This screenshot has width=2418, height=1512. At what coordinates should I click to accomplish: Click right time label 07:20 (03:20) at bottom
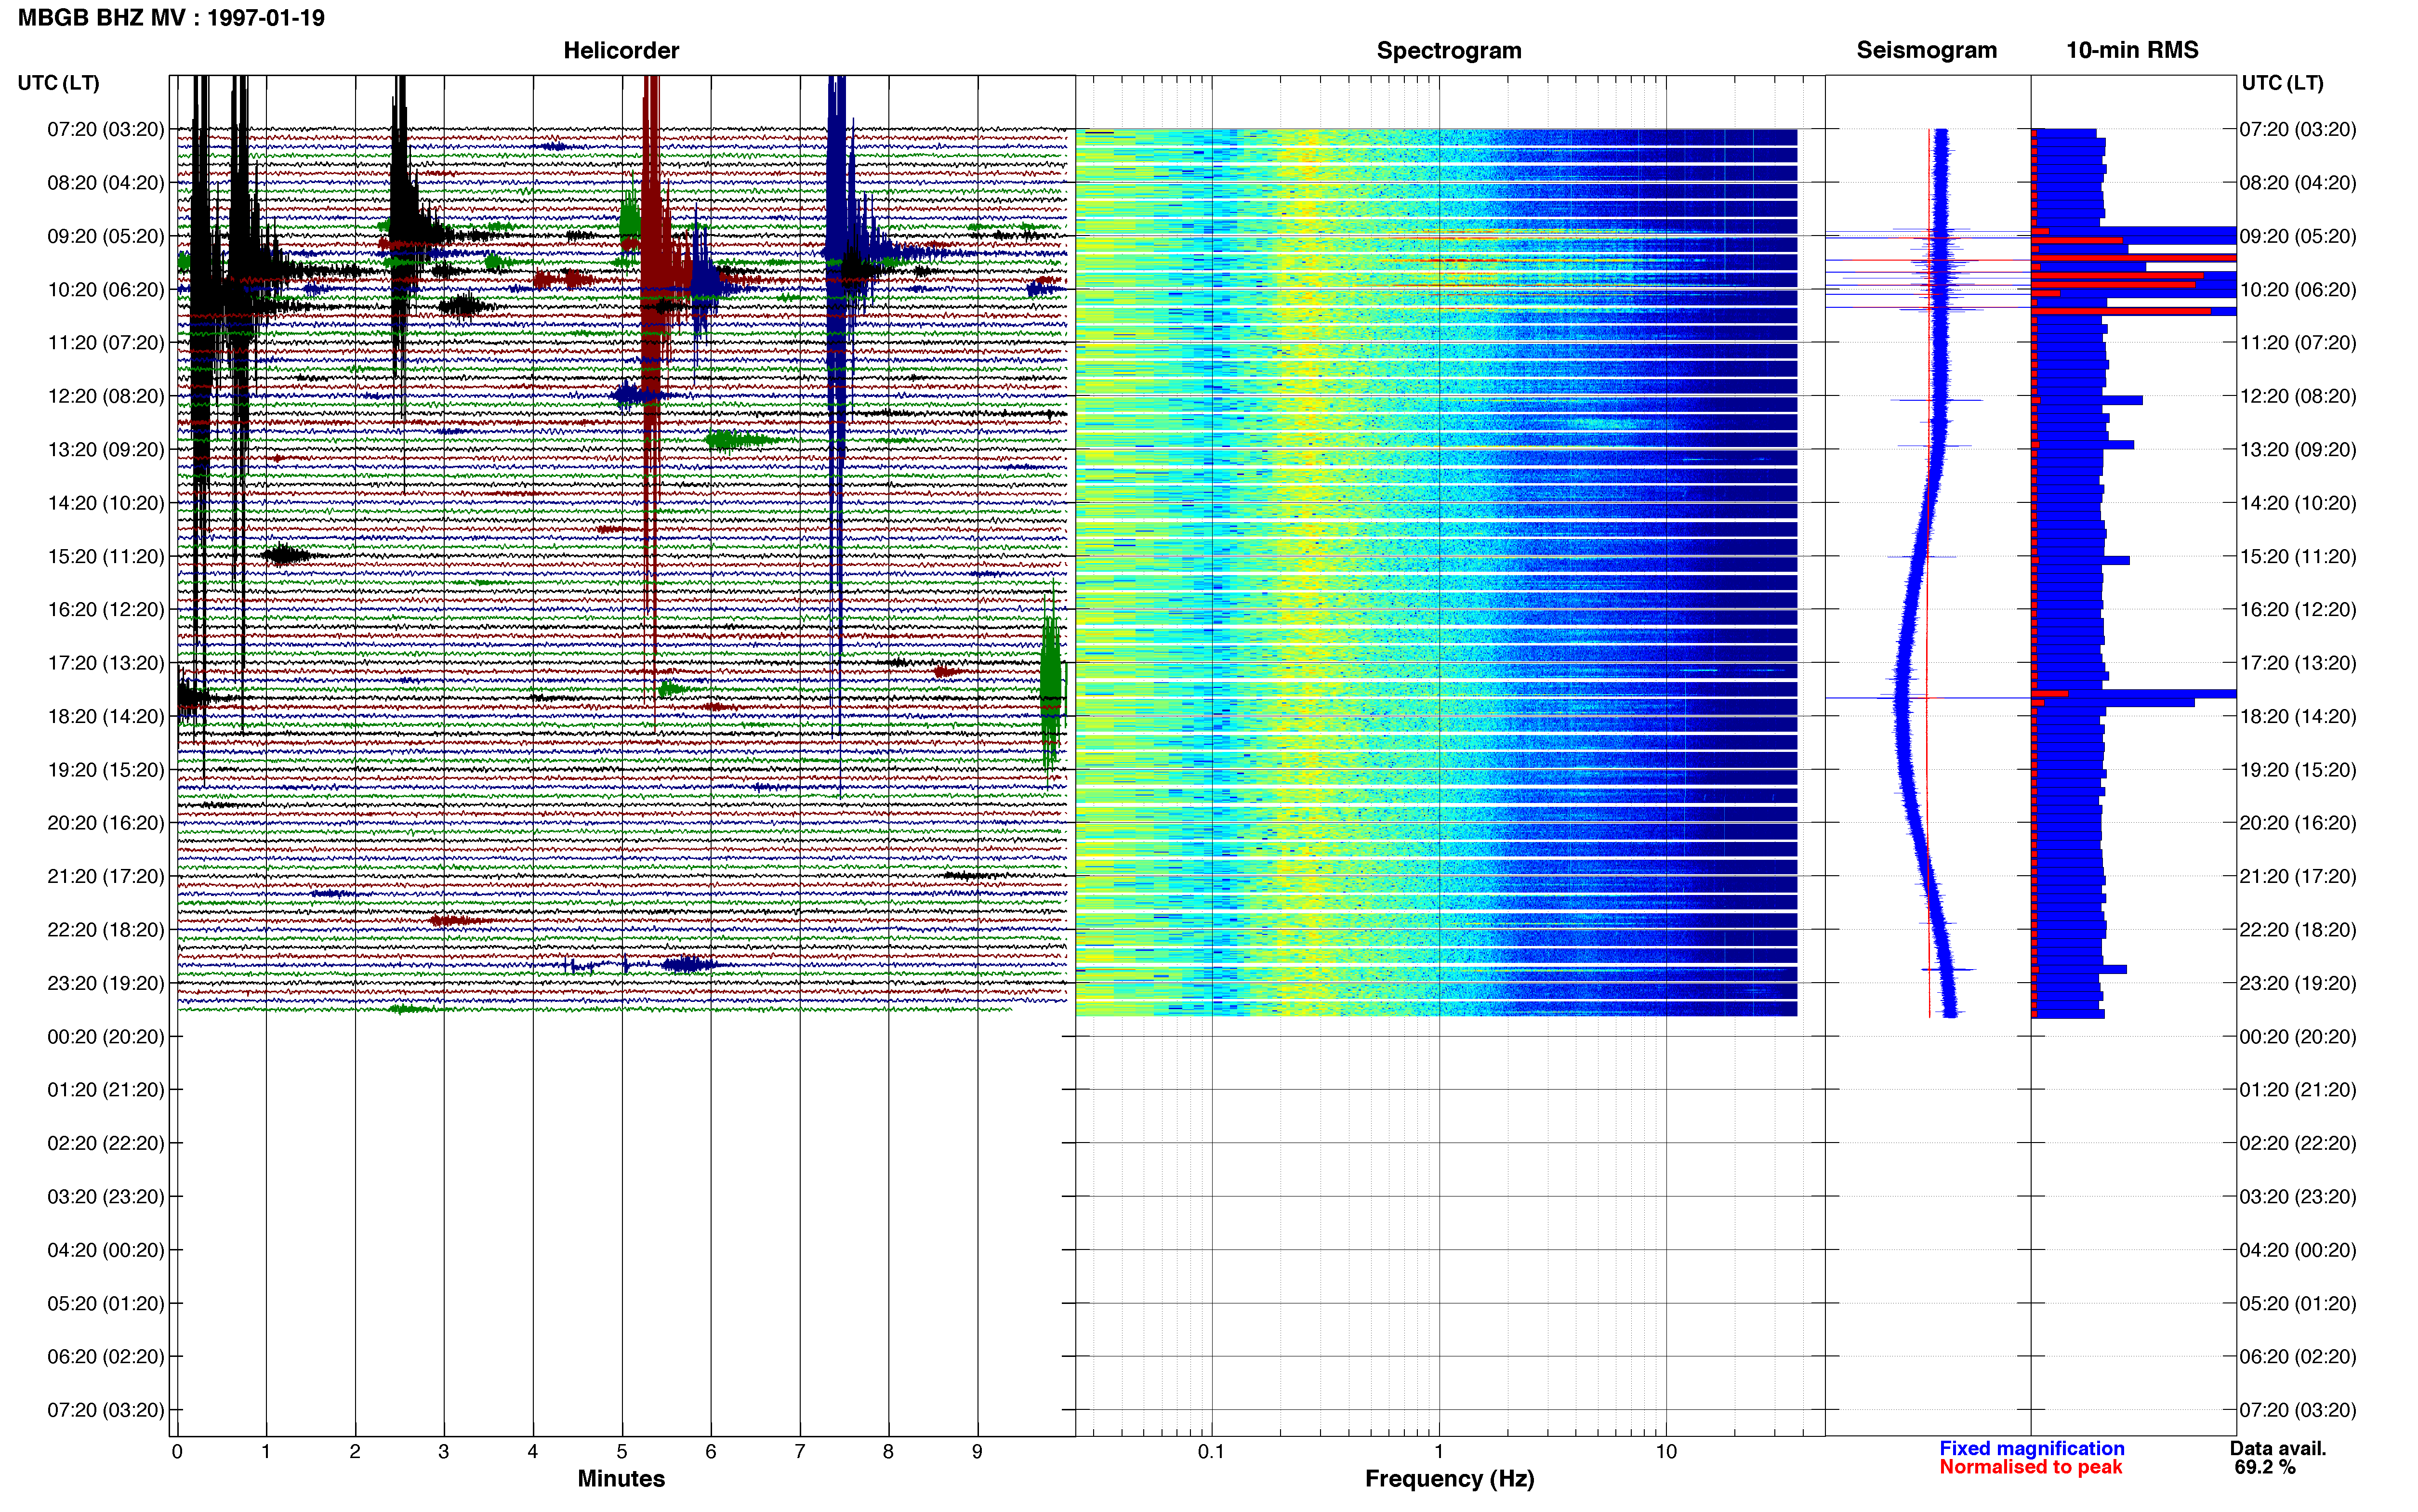click(2298, 1410)
